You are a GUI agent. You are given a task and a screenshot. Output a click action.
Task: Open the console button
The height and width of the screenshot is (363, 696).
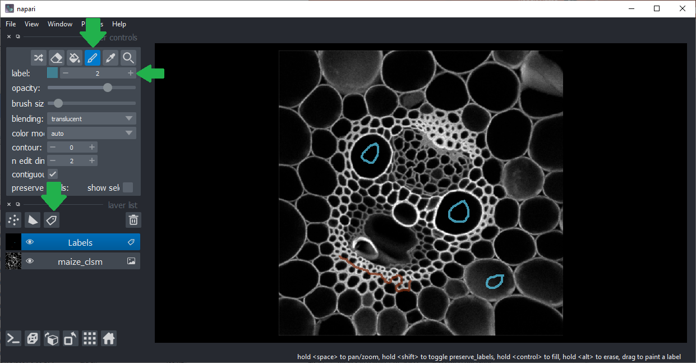point(13,338)
